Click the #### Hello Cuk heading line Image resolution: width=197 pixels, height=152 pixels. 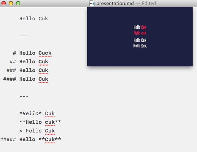(26, 79)
